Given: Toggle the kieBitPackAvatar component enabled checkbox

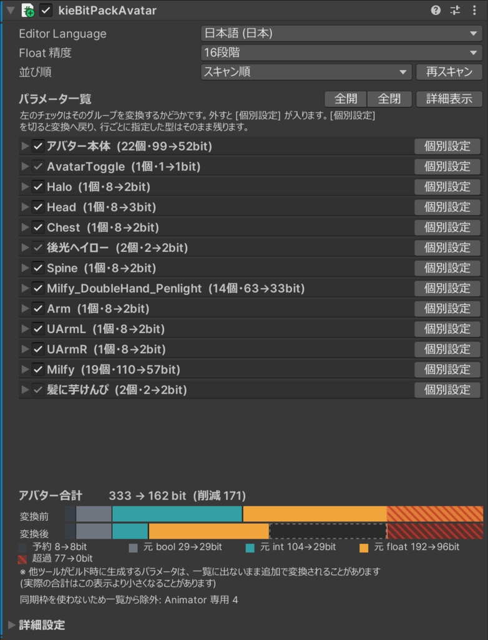Looking at the screenshot, I should coord(46,10).
